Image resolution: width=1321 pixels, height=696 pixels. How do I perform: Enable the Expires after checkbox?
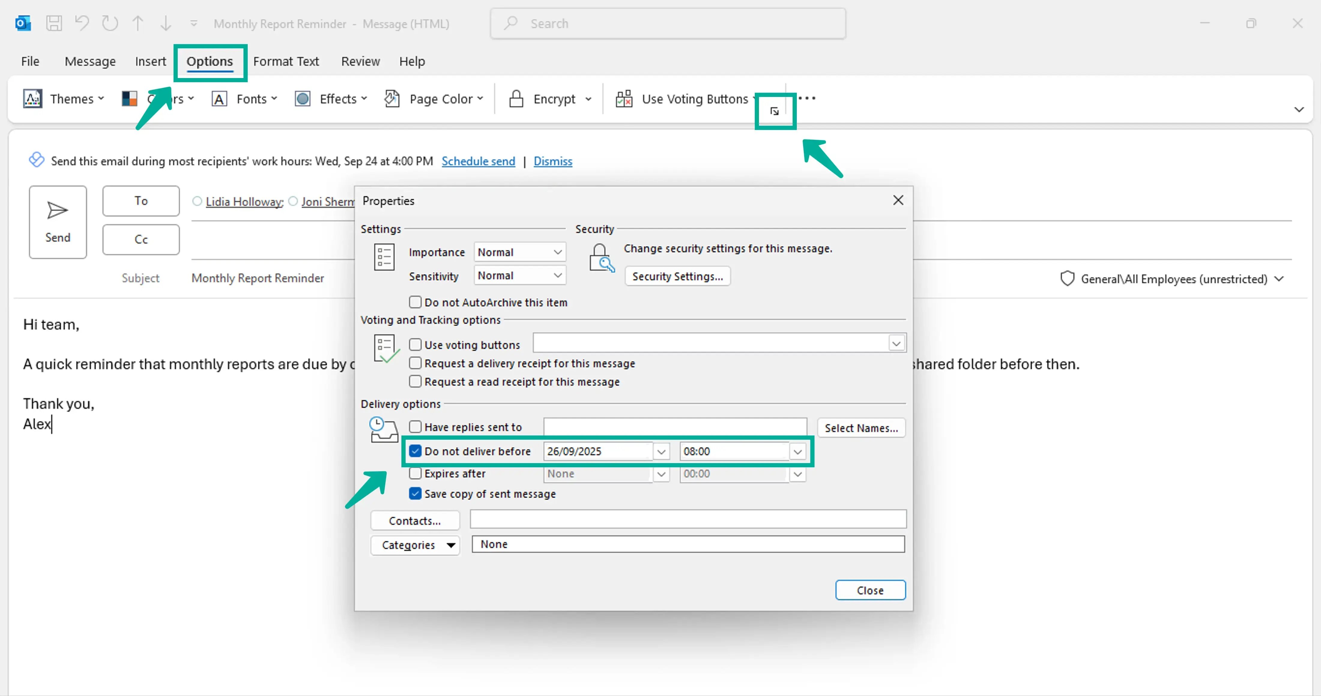[415, 473]
